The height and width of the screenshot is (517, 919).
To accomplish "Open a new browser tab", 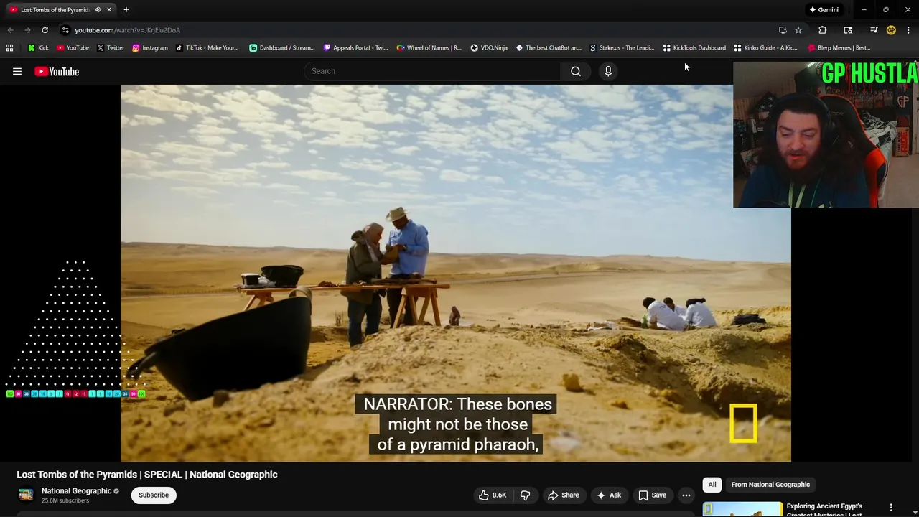I will 126,10.
